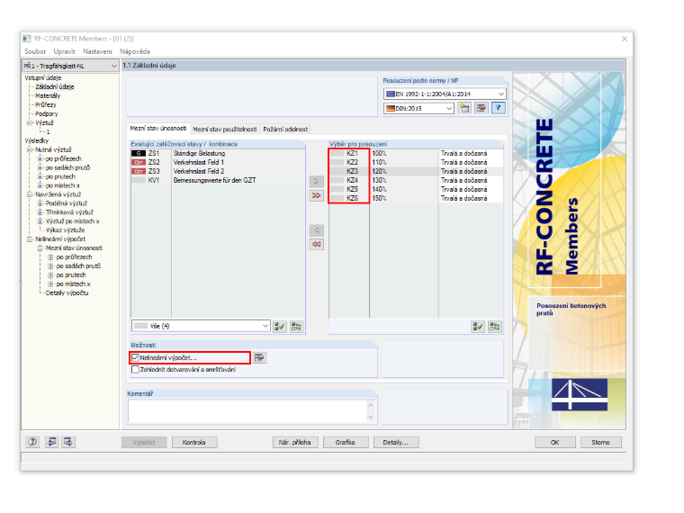The image size is (684, 513).
Task: Collapse the Nelineární výpočet tree node
Action: click(30, 239)
